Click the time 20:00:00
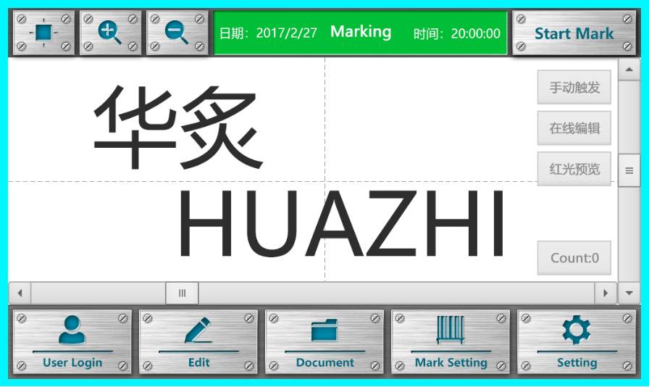 click(476, 33)
